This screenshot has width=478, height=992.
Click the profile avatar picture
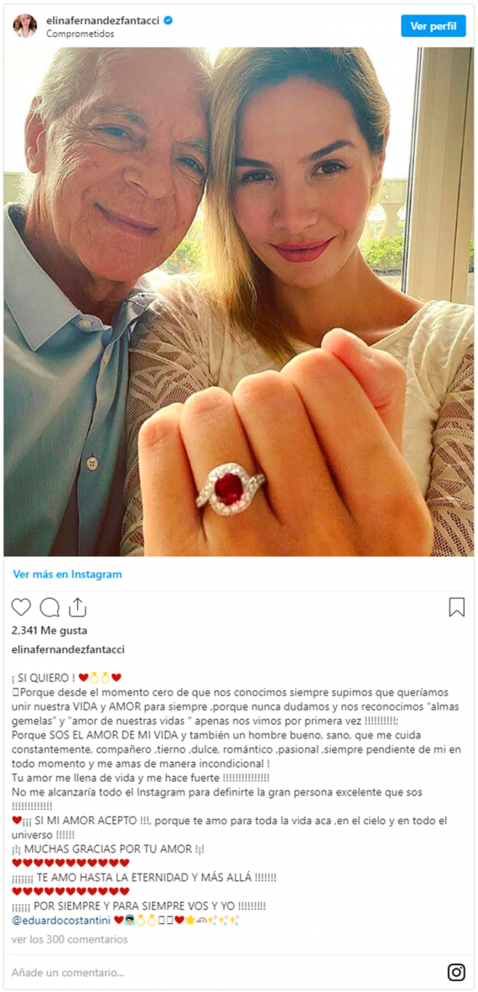click(x=24, y=27)
